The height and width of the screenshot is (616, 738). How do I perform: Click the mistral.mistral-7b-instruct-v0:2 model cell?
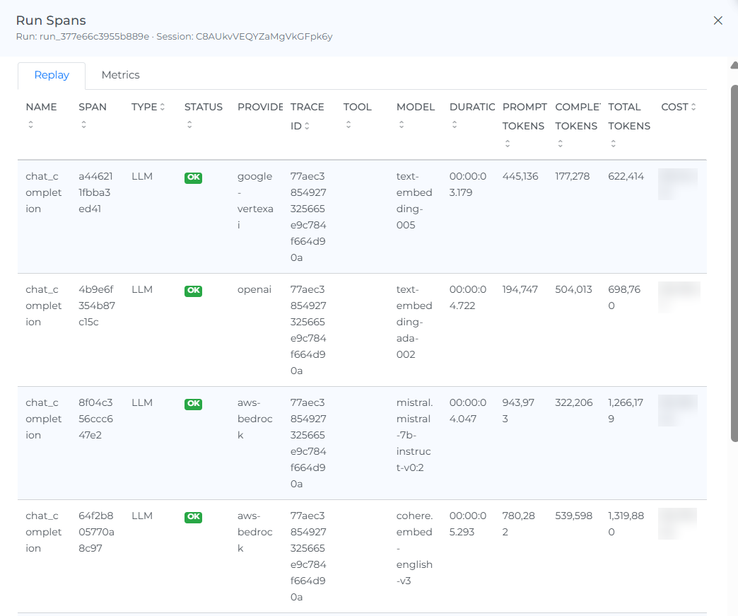pyautogui.click(x=415, y=435)
